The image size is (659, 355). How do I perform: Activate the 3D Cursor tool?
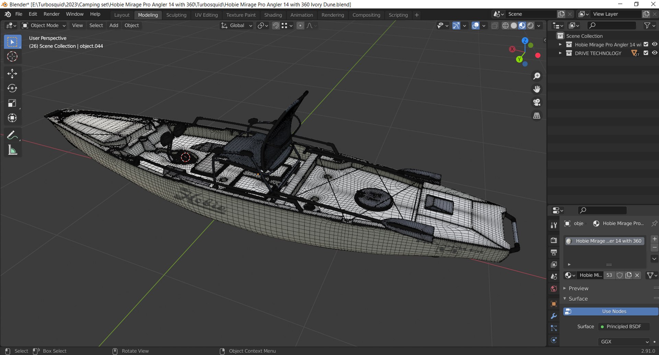(x=12, y=56)
